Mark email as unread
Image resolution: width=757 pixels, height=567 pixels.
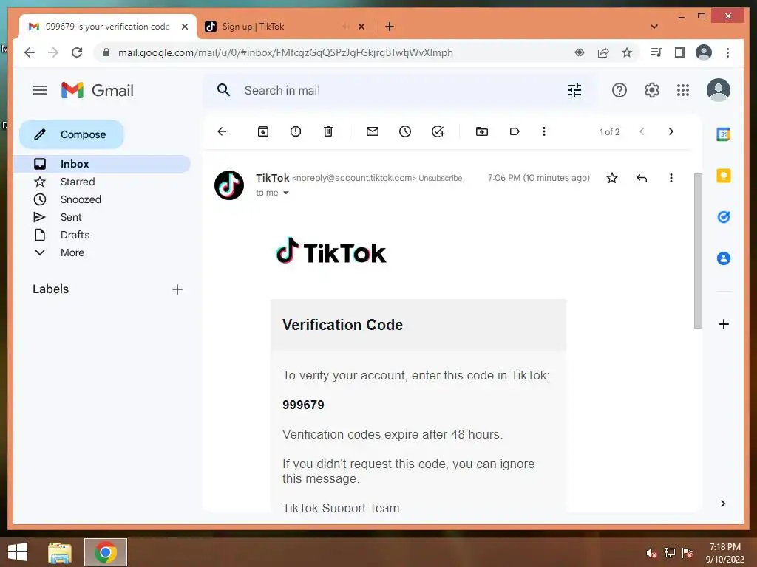tap(373, 131)
